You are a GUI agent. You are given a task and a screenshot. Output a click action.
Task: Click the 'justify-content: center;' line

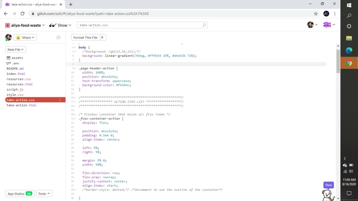tap(104, 181)
